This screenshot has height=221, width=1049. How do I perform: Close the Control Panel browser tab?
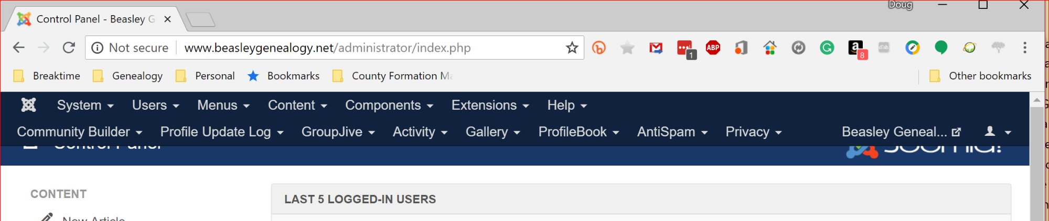coord(167,19)
